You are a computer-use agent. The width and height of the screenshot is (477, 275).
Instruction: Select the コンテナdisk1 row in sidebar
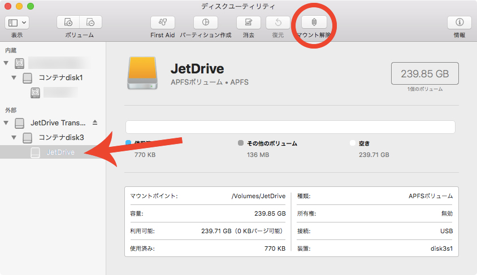coord(53,78)
